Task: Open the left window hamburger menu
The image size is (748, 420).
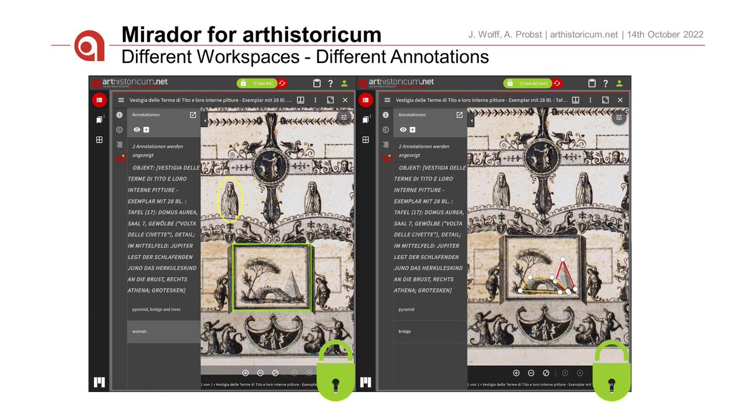Action: [x=120, y=100]
